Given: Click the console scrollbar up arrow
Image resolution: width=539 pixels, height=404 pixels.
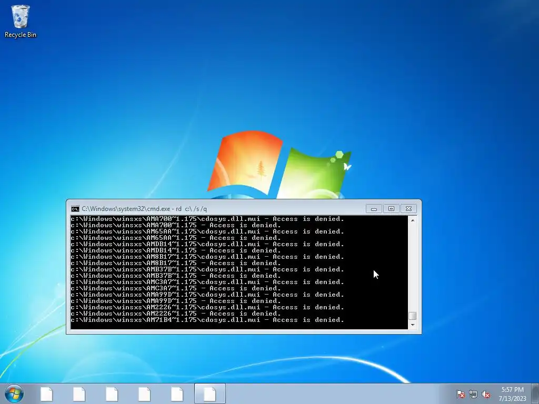Looking at the screenshot, I should 413,220.
